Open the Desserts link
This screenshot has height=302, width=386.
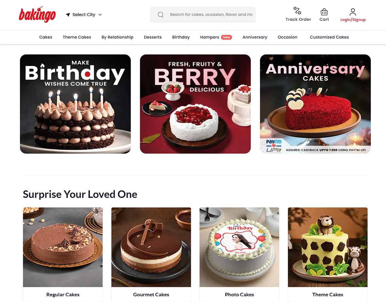[153, 37]
